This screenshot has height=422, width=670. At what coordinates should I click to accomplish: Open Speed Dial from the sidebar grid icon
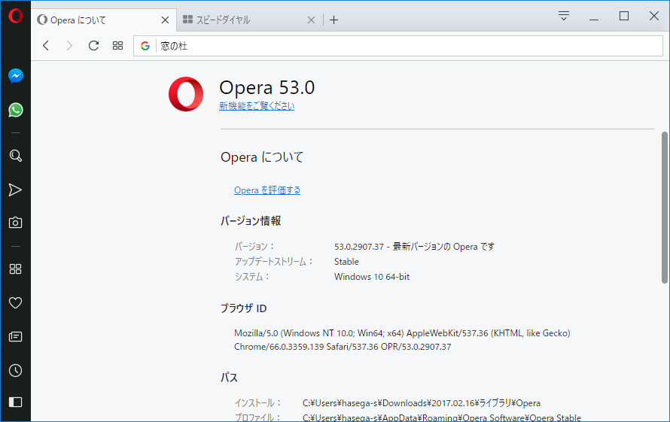coord(15,269)
